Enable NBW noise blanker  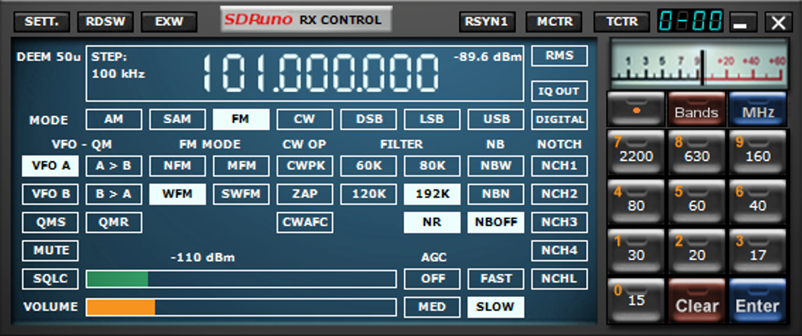pos(496,166)
